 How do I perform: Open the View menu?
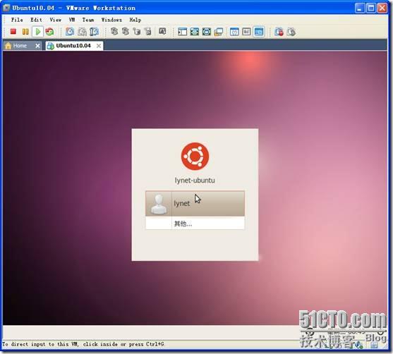(x=55, y=20)
